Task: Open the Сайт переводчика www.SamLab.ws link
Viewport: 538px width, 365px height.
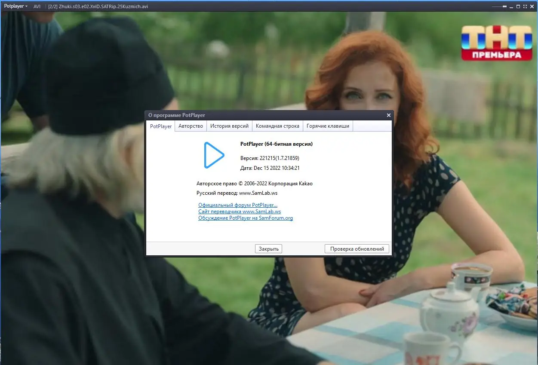Action: click(x=240, y=212)
